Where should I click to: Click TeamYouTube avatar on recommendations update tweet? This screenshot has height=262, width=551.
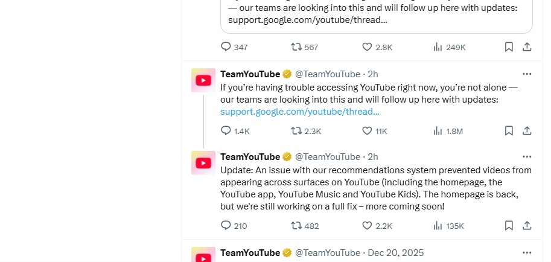click(x=203, y=163)
